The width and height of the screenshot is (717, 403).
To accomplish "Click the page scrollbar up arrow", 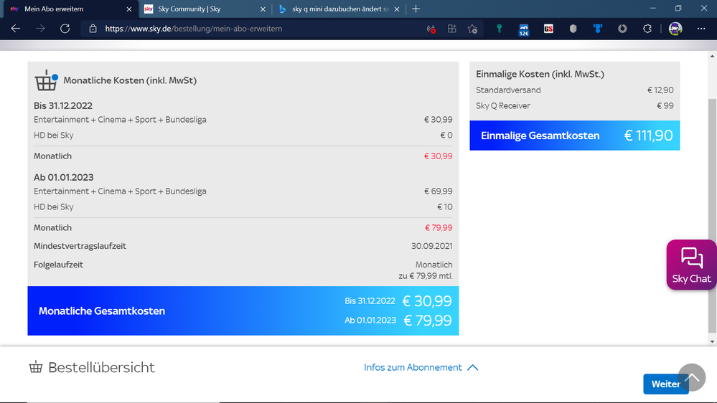I will tap(712, 56).
